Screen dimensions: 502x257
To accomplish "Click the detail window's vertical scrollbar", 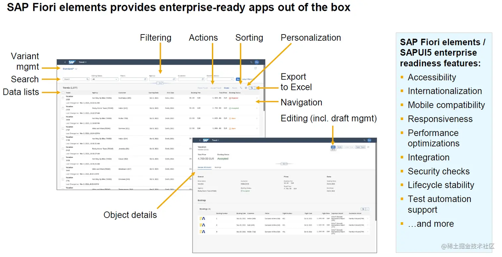I will (x=376, y=182).
